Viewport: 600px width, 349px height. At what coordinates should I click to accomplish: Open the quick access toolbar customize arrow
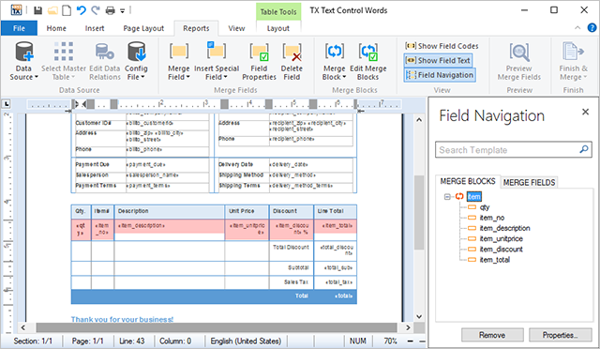[123, 11]
